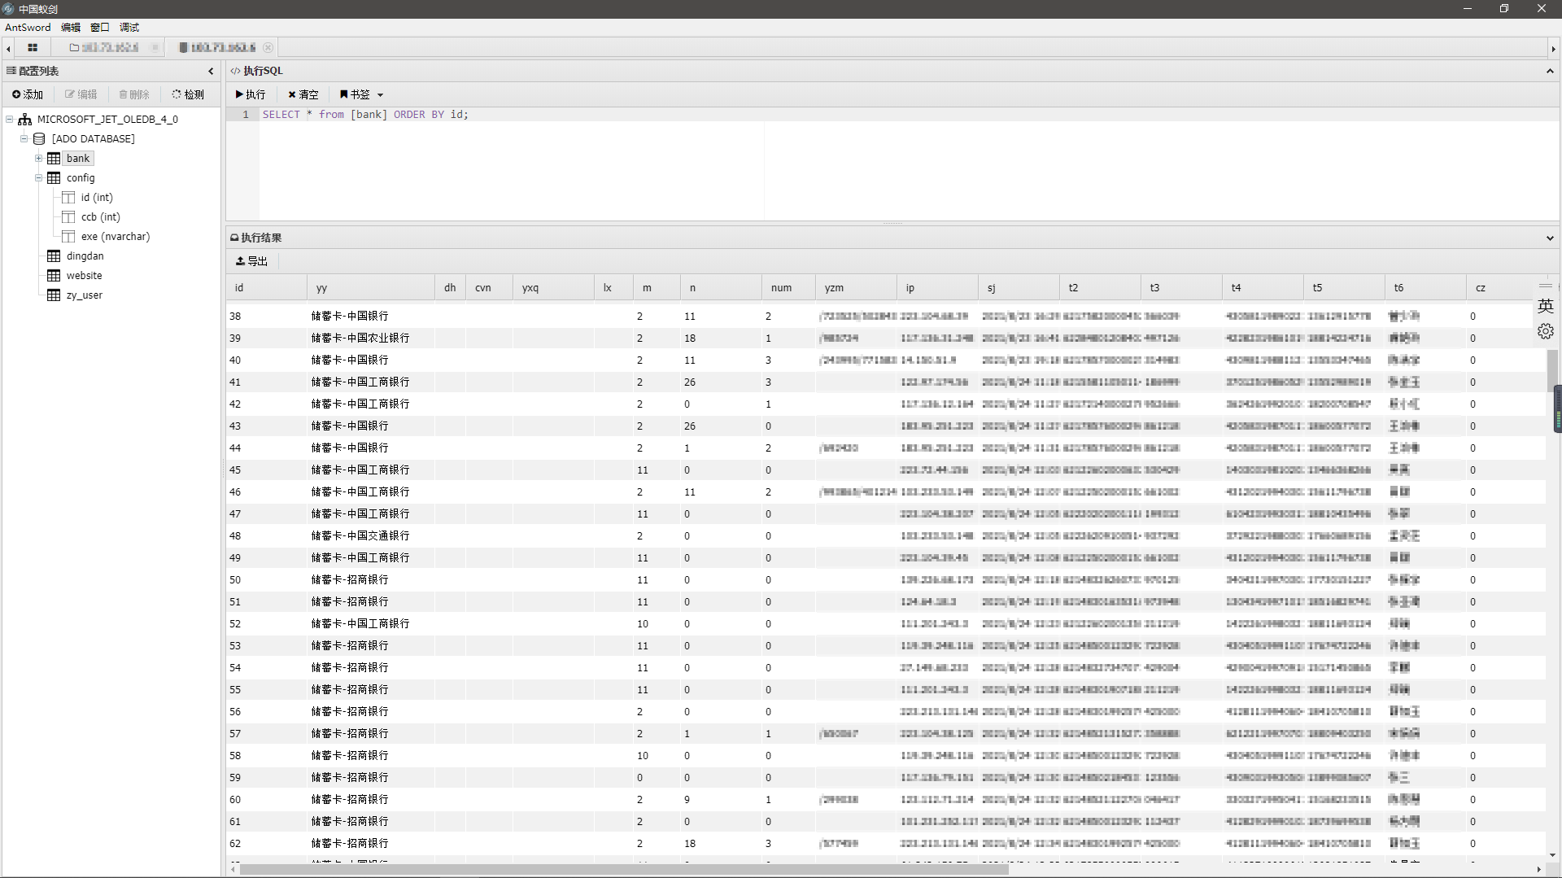This screenshot has width=1562, height=878.
Task: Open the input method settings gear
Action: 1546,331
